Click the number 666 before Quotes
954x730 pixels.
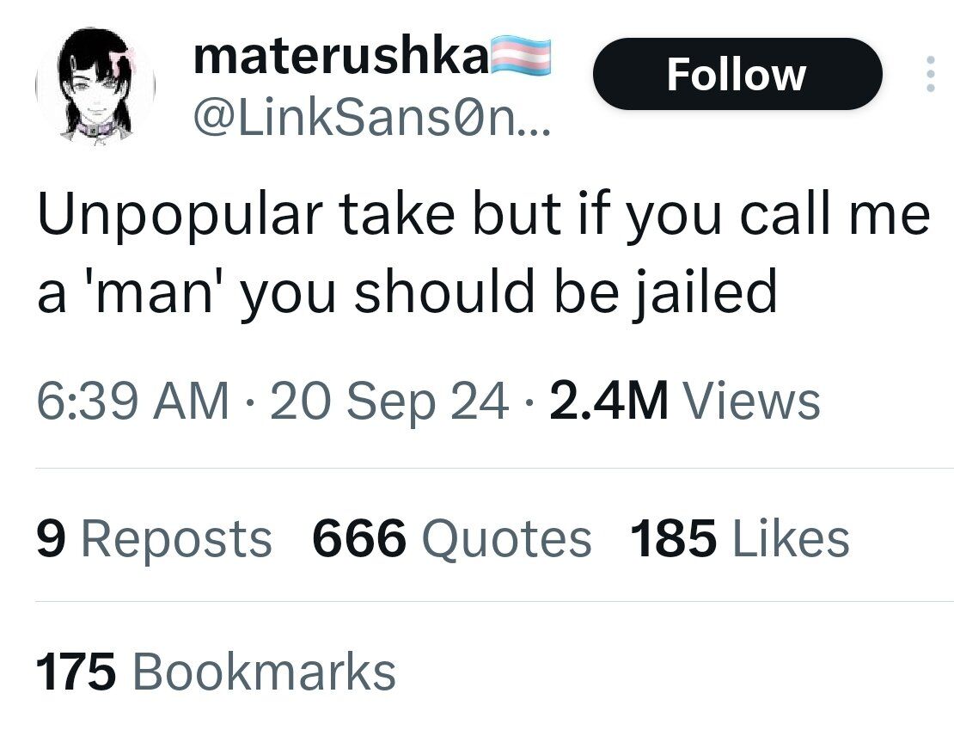(359, 538)
